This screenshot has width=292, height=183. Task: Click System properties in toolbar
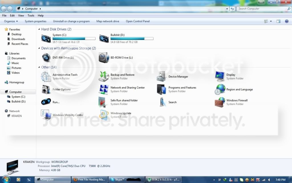pos(36,21)
